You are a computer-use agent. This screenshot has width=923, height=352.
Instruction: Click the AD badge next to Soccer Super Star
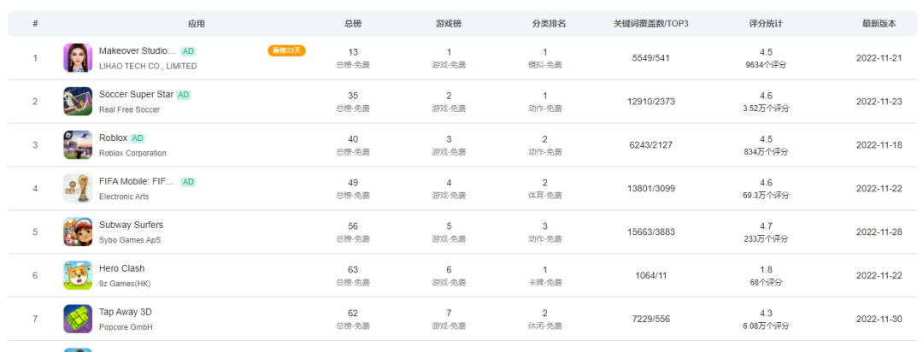tap(184, 95)
